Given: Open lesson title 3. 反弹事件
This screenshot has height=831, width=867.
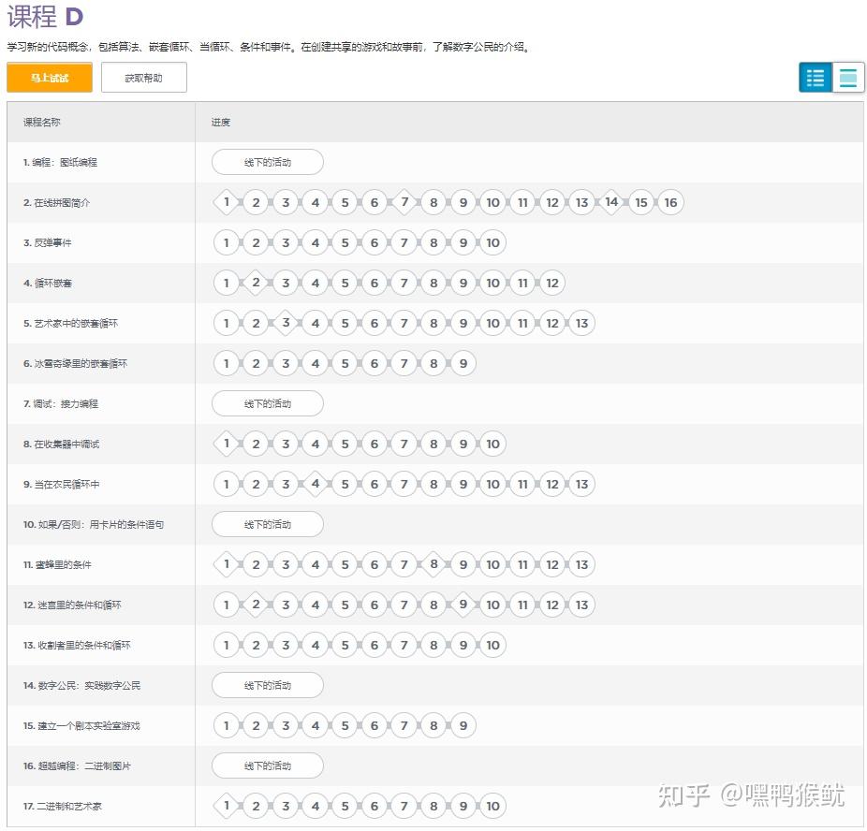Looking at the screenshot, I should point(48,242).
